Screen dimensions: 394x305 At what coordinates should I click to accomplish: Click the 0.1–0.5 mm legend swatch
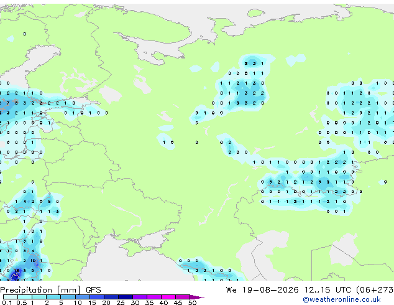[x=11, y=297]
